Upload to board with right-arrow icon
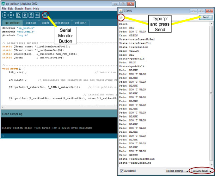Image resolution: width=215 pixels, height=176 pixels. 37,15
